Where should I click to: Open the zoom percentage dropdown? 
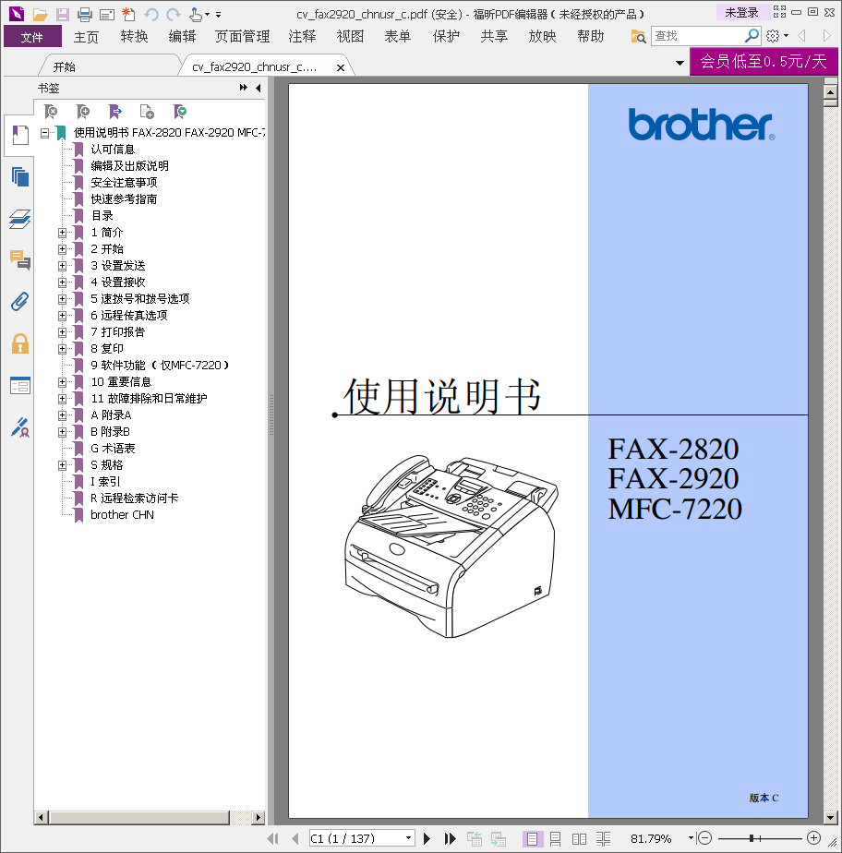click(x=691, y=838)
